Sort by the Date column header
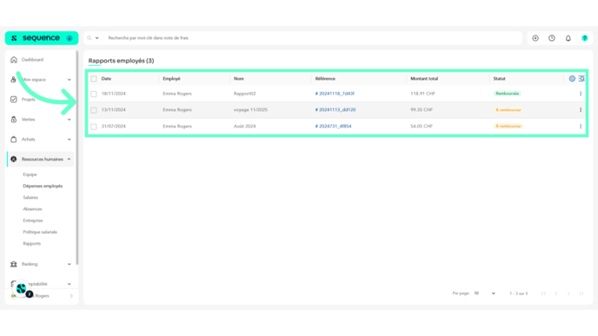The width and height of the screenshot is (598, 336). 106,78
